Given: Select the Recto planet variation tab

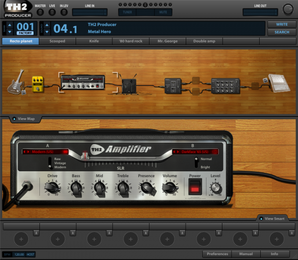Looking at the screenshot, I should [x=21, y=41].
